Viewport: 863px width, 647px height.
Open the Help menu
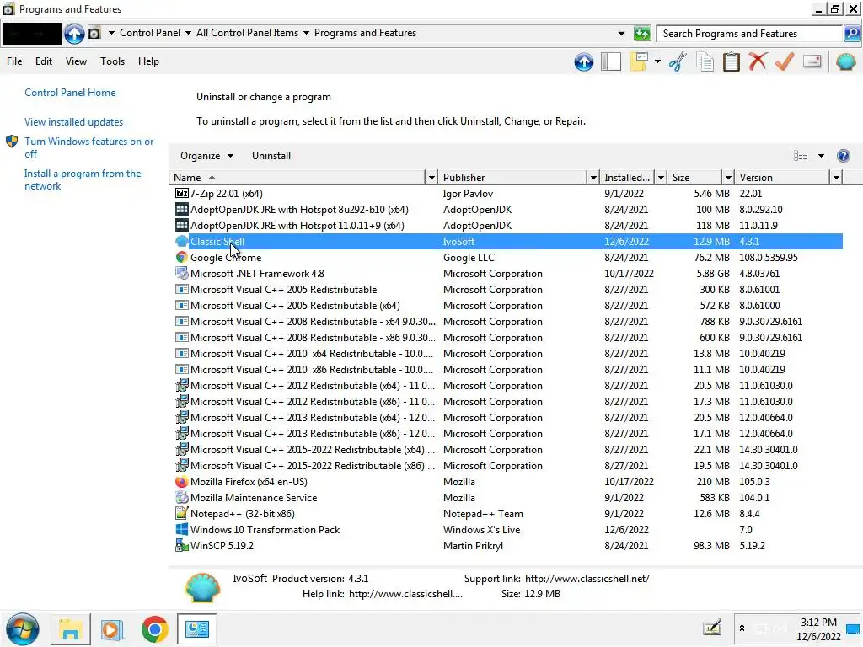(148, 61)
